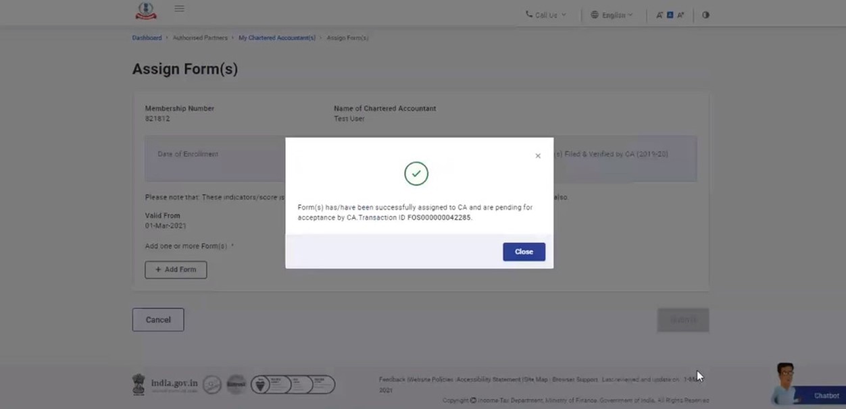Image resolution: width=846 pixels, height=409 pixels.
Task: Open My Chartered Accountant(s) breadcrumb link
Action: click(277, 38)
